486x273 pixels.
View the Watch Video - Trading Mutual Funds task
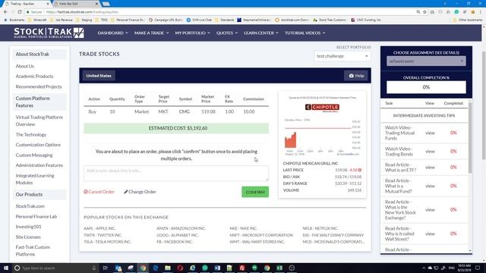pos(430,133)
